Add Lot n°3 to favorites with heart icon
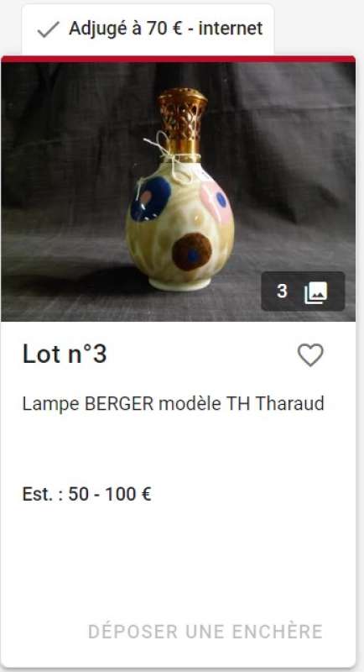 click(x=310, y=355)
